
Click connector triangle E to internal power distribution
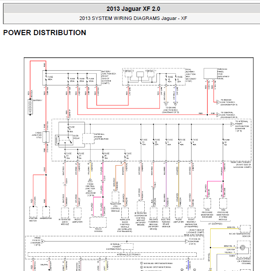click(x=232, y=124)
